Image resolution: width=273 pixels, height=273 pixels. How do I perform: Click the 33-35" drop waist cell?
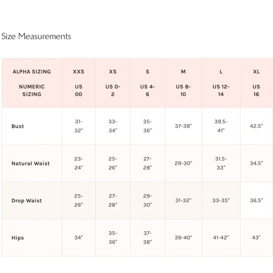pyautogui.click(x=221, y=200)
